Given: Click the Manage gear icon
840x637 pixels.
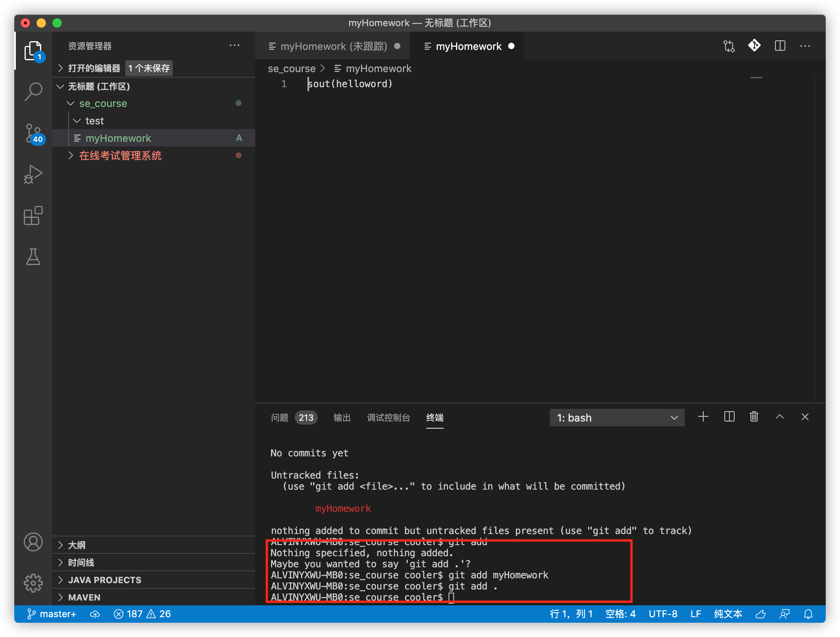Looking at the screenshot, I should click(33, 583).
